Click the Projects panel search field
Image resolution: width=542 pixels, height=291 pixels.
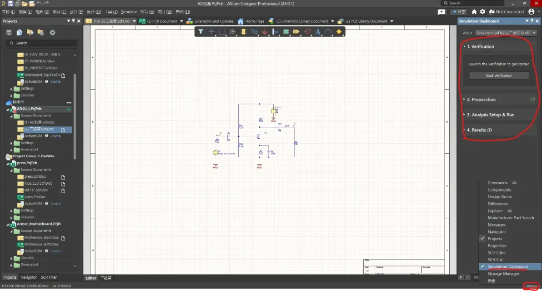(x=42, y=43)
